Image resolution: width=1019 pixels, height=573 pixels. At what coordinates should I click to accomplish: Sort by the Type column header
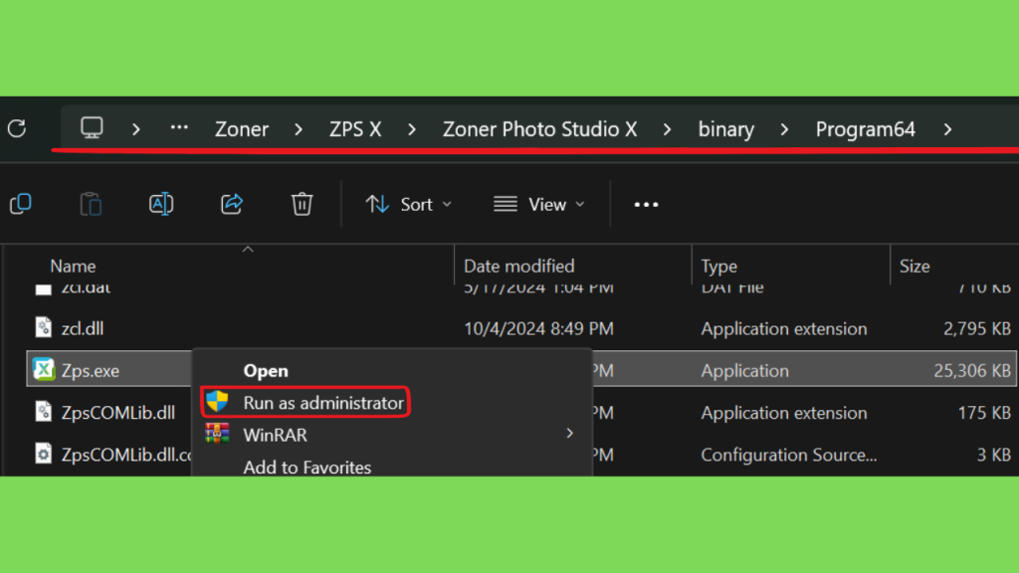(x=718, y=266)
